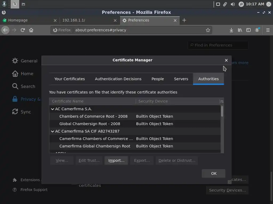This screenshot has height=204, width=273.
Task: Open the hamburger application menu
Action: 268,30
